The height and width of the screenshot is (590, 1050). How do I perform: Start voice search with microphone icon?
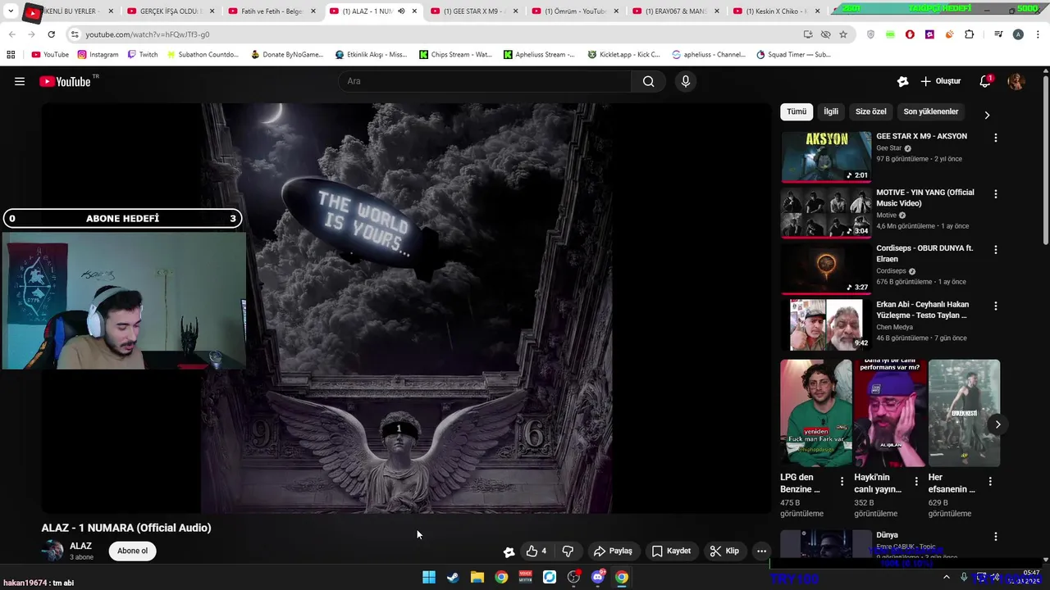tap(686, 81)
